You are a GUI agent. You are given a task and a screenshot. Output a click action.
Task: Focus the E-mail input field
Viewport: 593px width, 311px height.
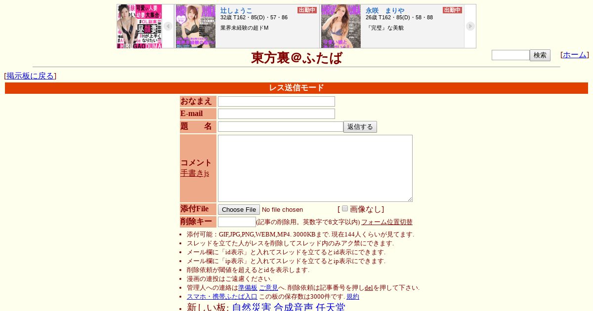pos(276,114)
